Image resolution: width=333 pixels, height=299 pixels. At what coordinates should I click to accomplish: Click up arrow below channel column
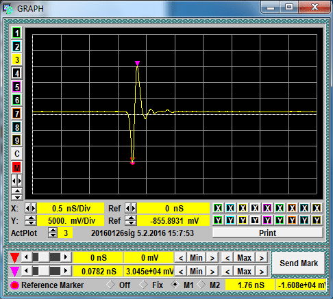tap(17, 191)
